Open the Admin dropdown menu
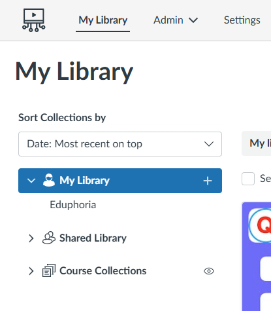This screenshot has height=311, width=271. [x=176, y=20]
